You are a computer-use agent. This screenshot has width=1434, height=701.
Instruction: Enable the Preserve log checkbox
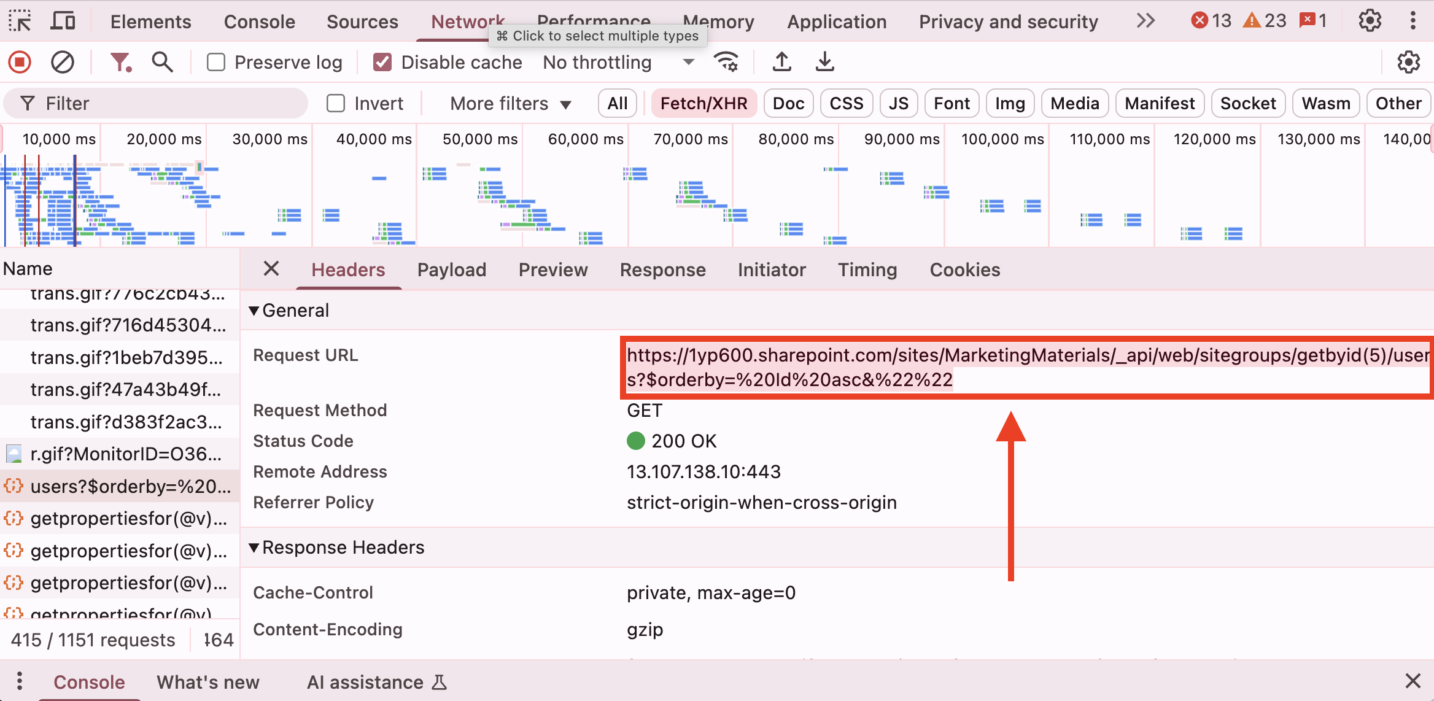click(x=216, y=62)
